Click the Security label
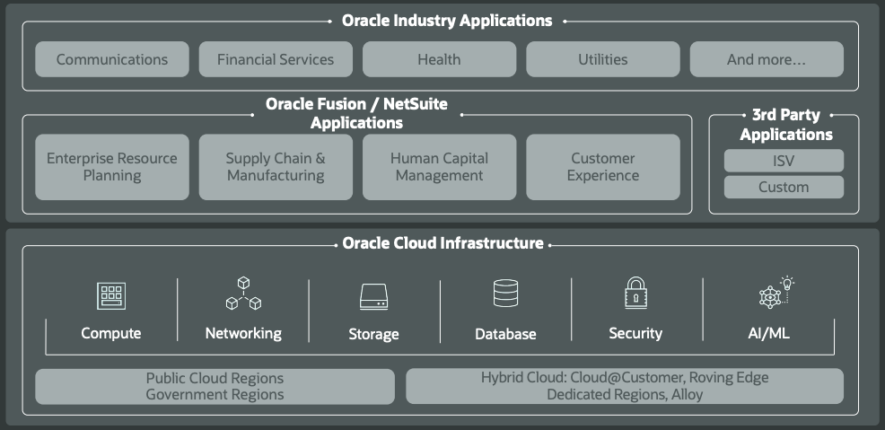Image resolution: width=885 pixels, height=430 pixels. tap(635, 333)
